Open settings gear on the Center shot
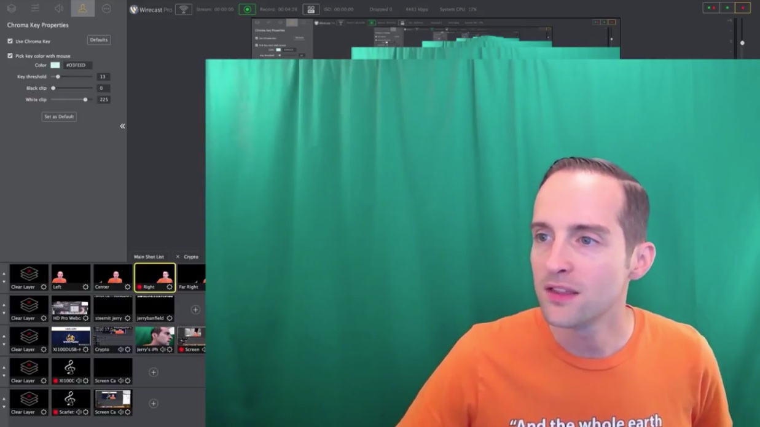 click(x=127, y=287)
